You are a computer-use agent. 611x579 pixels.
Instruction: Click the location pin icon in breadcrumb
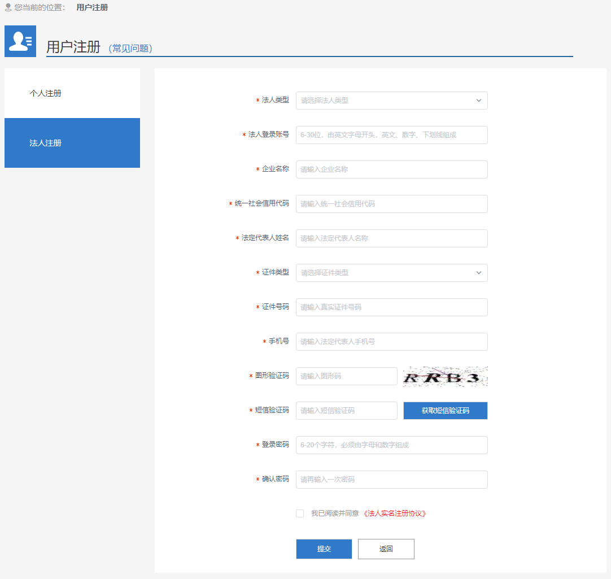tap(8, 8)
